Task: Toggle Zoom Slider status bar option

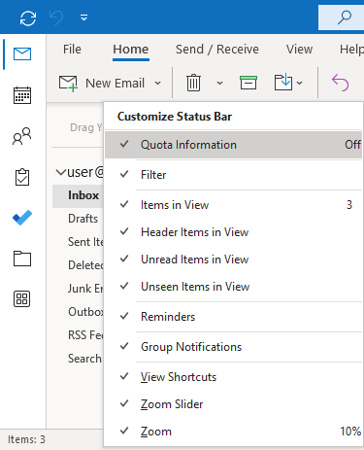Action: click(x=233, y=404)
